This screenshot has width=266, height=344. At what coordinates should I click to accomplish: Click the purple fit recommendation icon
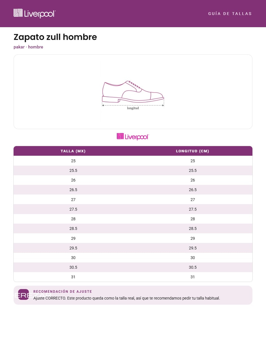coord(23,294)
